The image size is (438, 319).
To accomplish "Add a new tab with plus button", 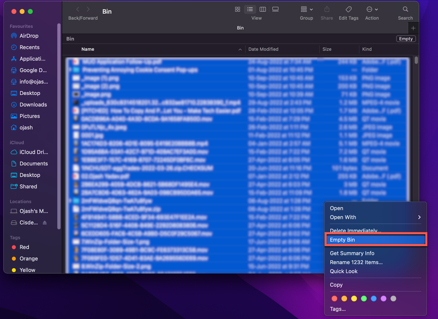I will click(x=413, y=28).
